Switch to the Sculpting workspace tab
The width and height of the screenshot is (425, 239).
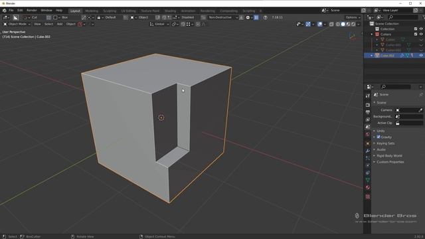coord(110,11)
